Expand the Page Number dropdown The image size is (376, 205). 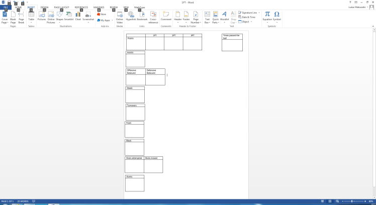[196, 23]
